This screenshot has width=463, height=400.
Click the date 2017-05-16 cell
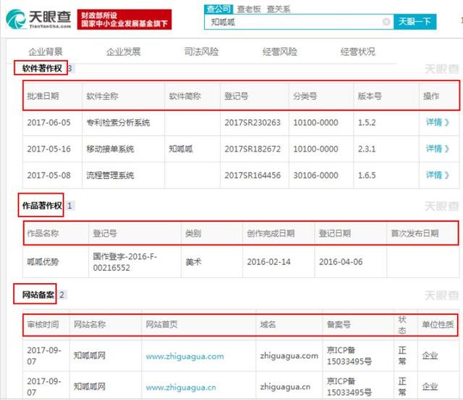click(x=48, y=149)
